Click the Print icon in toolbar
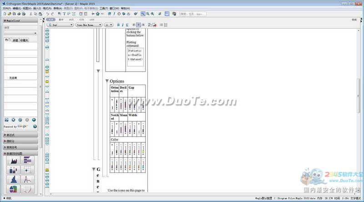364x202 pixels. coord(18,14)
